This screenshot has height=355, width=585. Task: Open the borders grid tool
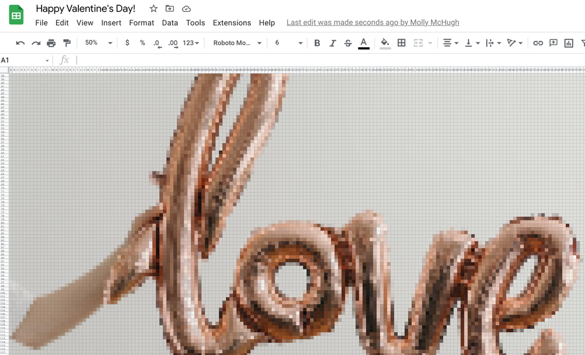point(401,43)
